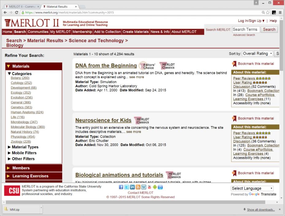Collapse the Materials panel header
The height and width of the screenshot is (216, 285).
[x=34, y=66]
